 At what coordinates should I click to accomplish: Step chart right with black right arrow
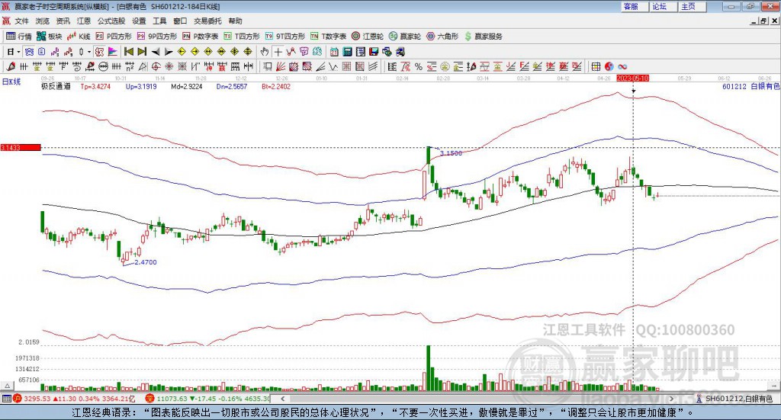(x=169, y=52)
